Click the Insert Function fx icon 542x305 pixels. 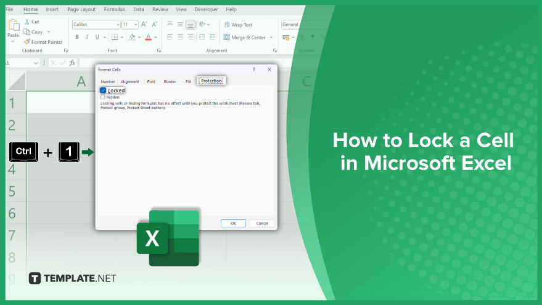72,62
